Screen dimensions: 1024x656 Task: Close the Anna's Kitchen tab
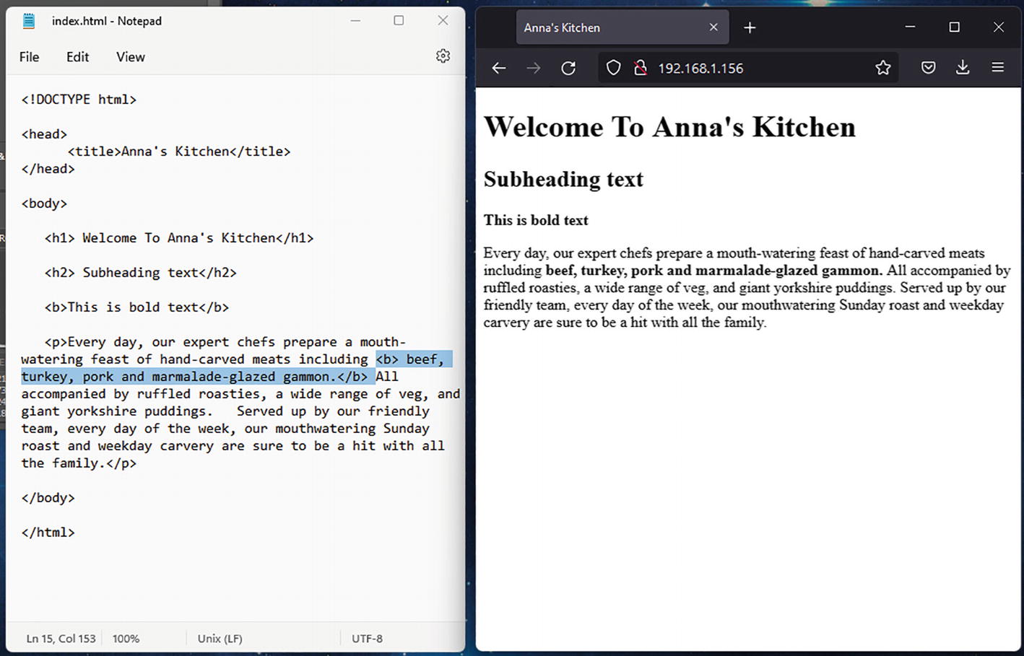tap(713, 27)
